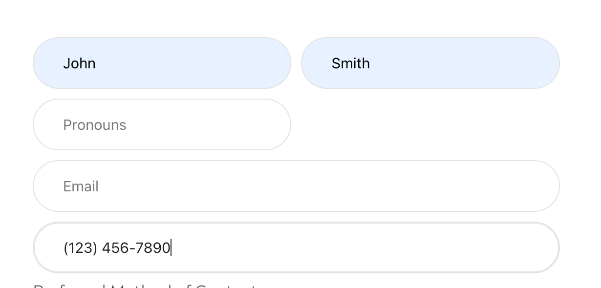Click the first name field containing John
The image size is (601, 288).
[x=161, y=63]
